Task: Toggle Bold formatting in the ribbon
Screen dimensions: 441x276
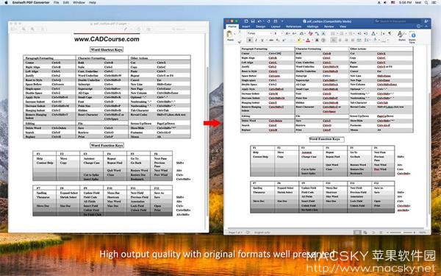Action: tap(249, 40)
